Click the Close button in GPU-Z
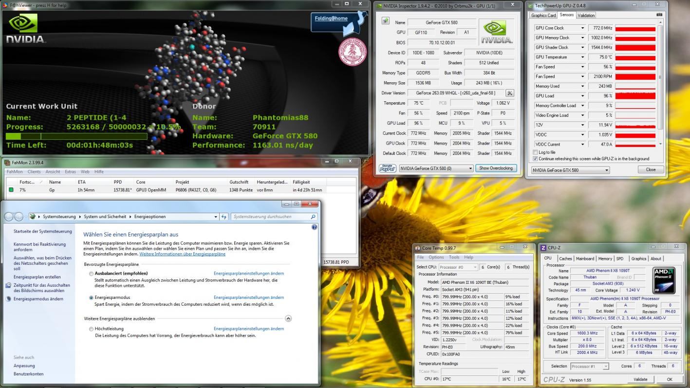This screenshot has width=690, height=388. click(651, 170)
